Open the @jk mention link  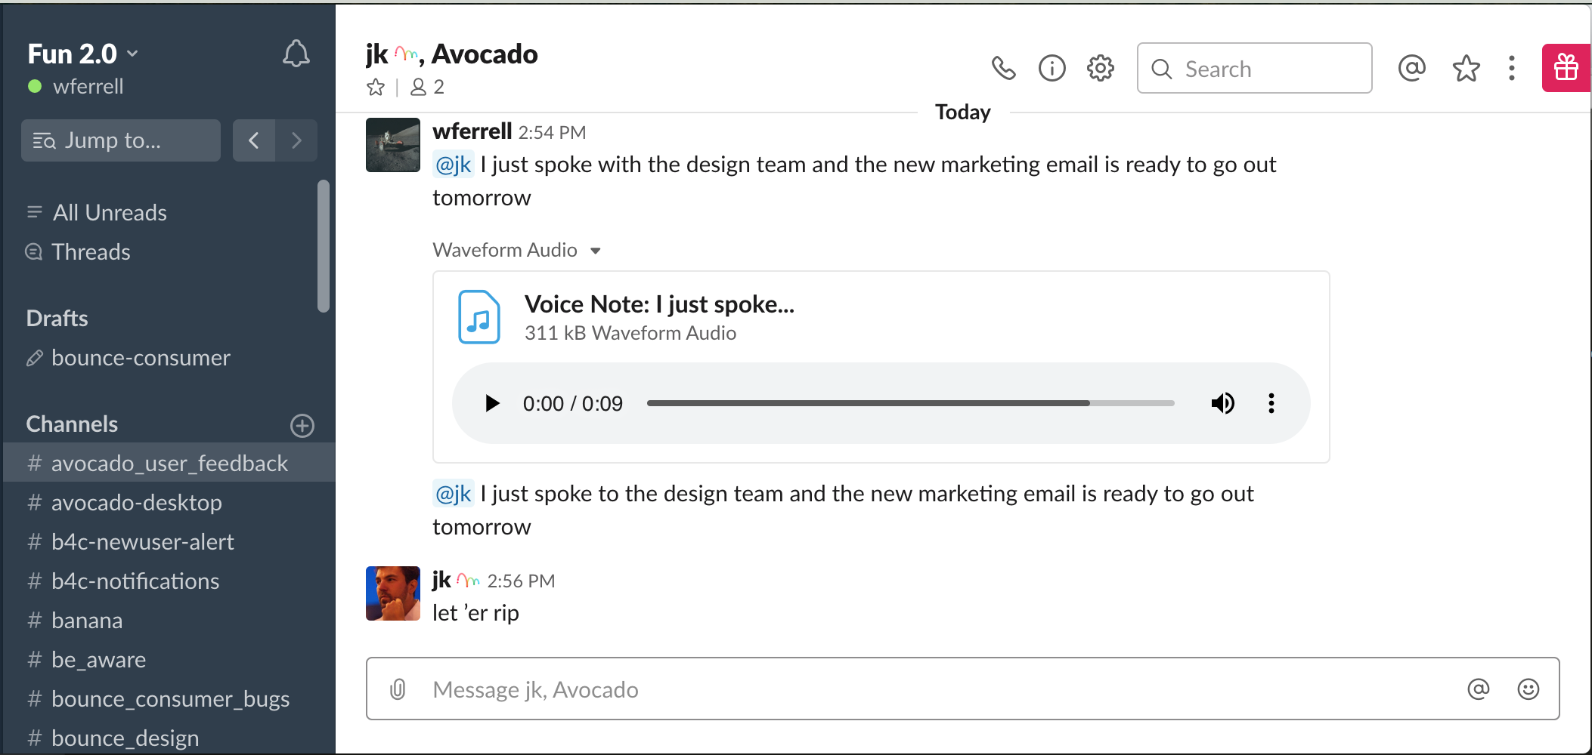[454, 164]
